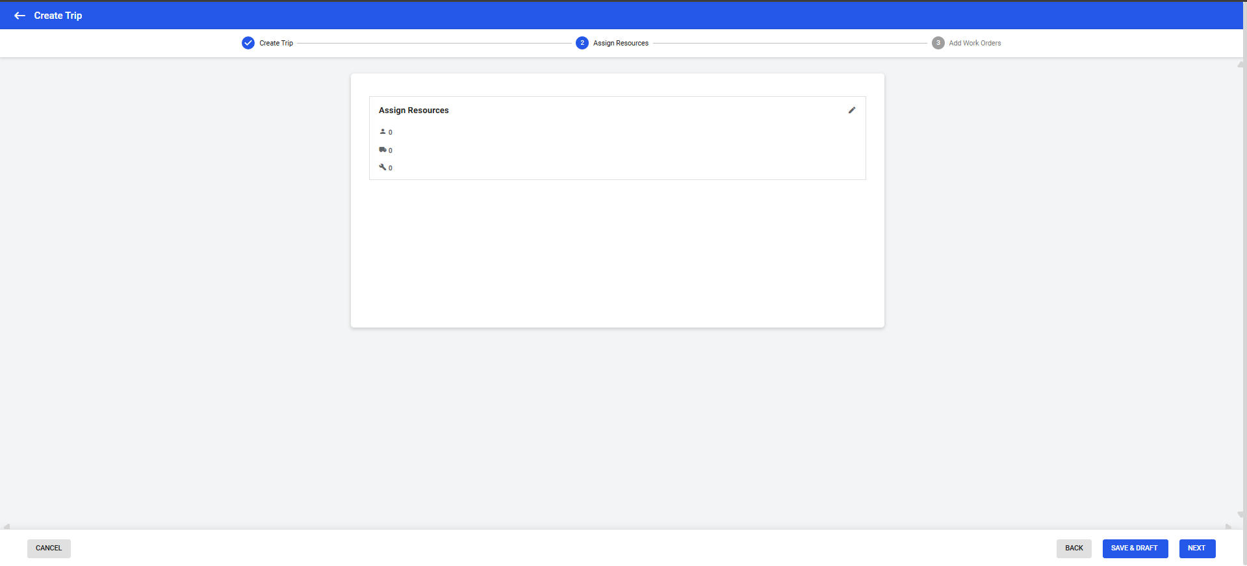Click the Assign Resources card heading
Image resolution: width=1247 pixels, height=566 pixels.
click(413, 110)
